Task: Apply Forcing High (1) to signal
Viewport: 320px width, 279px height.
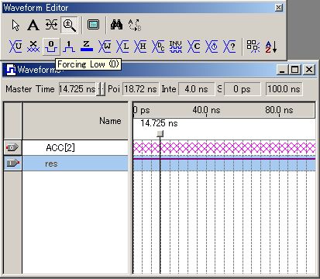Action: 69,46
